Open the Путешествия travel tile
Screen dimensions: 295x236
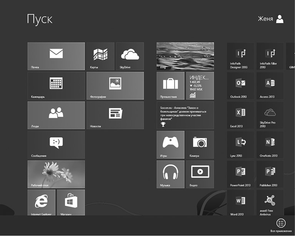pyautogui.click(x=171, y=86)
